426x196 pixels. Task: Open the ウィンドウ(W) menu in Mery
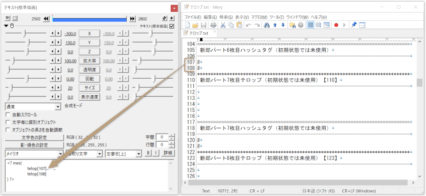[297, 17]
